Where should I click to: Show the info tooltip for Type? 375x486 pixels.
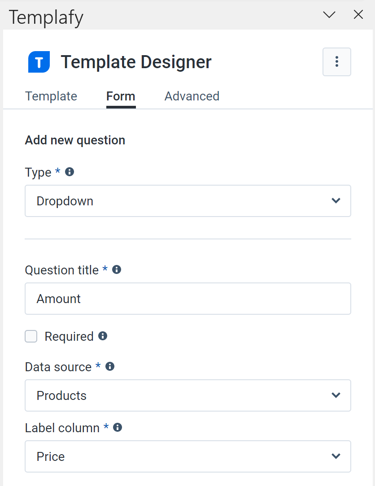[x=69, y=172]
